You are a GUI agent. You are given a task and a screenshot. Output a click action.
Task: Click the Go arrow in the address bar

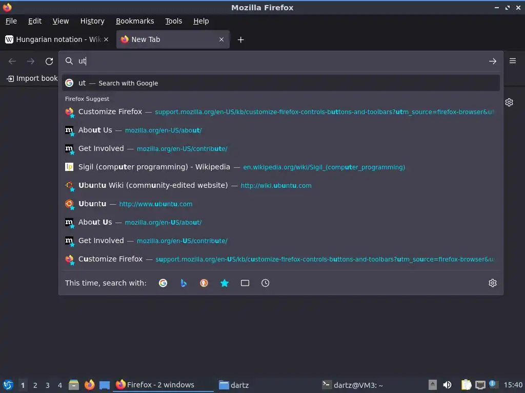493,61
